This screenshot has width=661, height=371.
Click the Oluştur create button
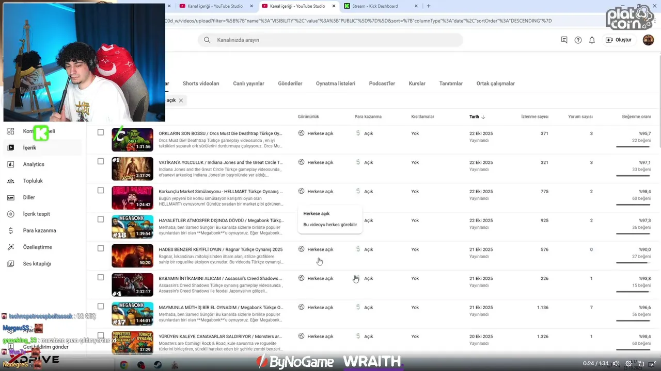pyautogui.click(x=619, y=40)
